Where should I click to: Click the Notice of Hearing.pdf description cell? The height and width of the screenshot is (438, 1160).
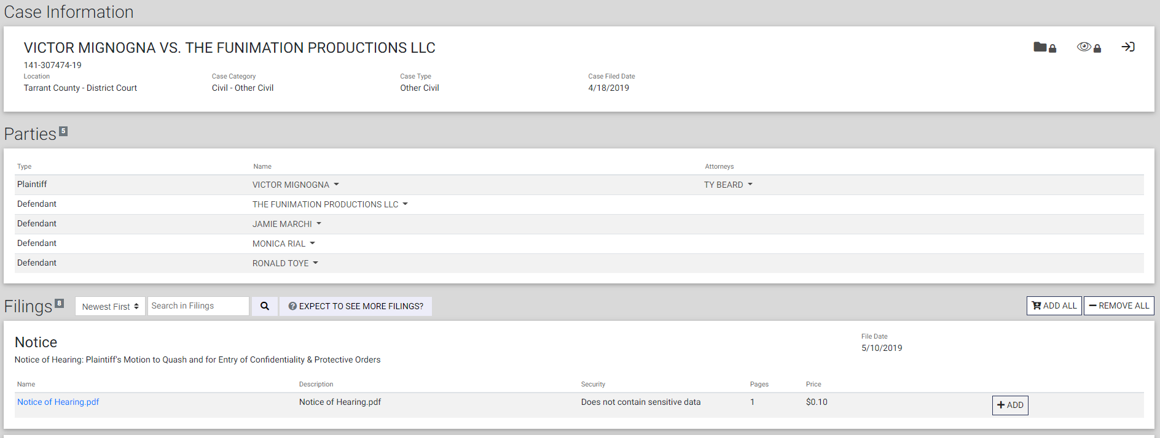pyautogui.click(x=340, y=402)
